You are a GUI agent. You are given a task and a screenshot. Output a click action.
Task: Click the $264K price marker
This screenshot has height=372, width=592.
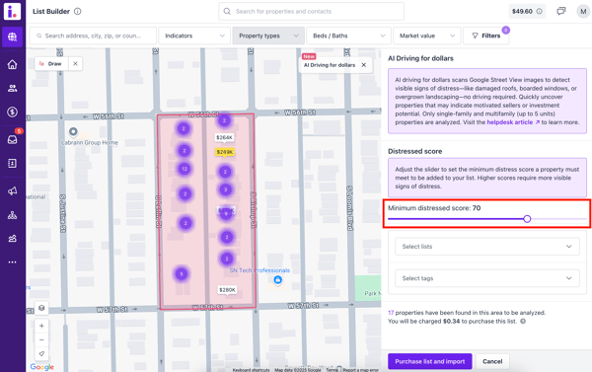(x=224, y=138)
